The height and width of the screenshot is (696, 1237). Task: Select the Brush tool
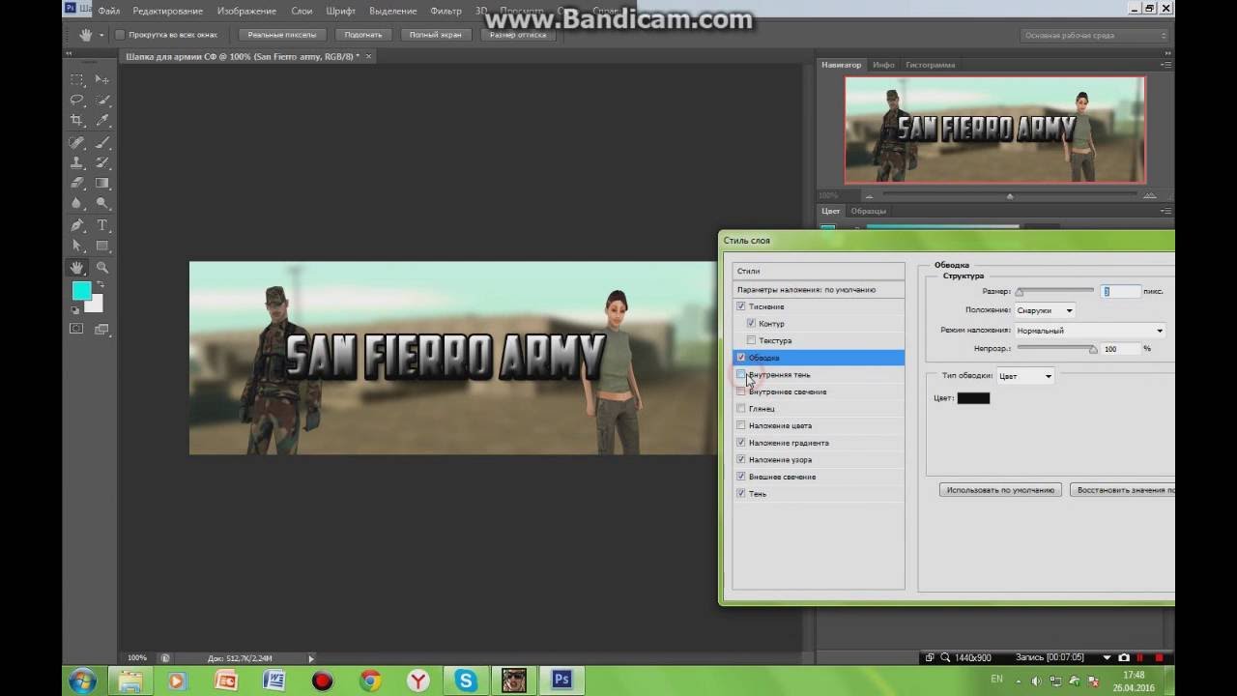coord(102,142)
